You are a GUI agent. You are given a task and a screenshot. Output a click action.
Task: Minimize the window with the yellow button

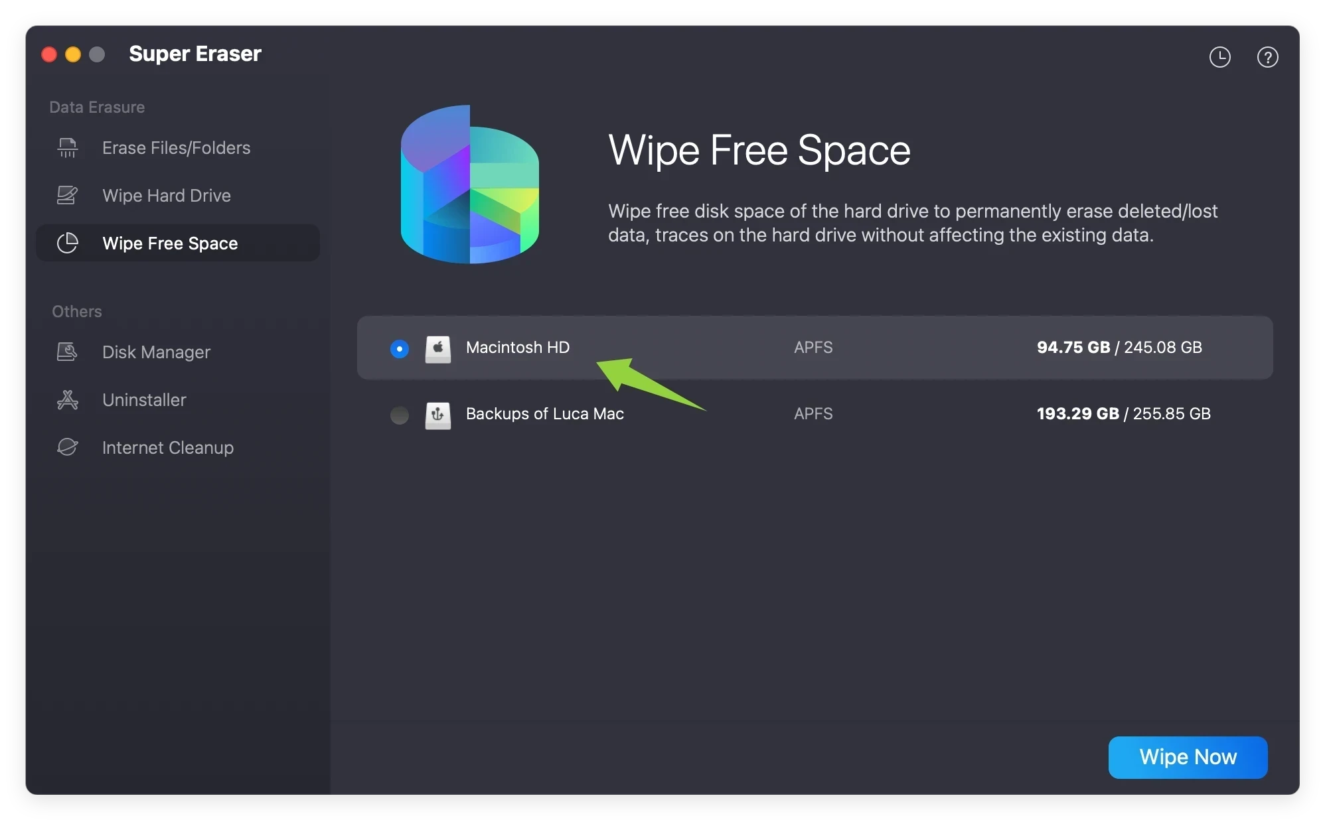pyautogui.click(x=73, y=54)
